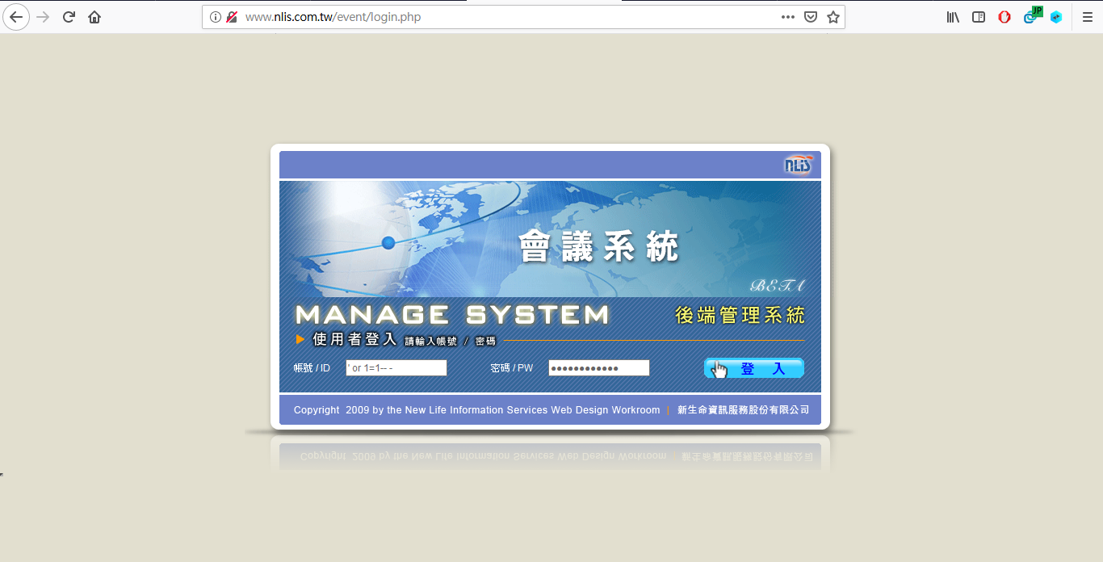
Task: Click the blue hexagon extension icon
Action: pyautogui.click(x=1056, y=17)
